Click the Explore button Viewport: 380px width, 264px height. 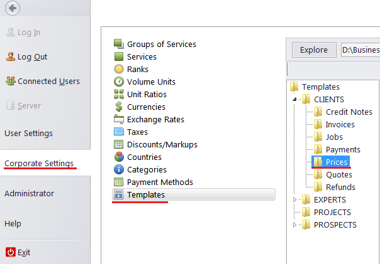click(314, 50)
